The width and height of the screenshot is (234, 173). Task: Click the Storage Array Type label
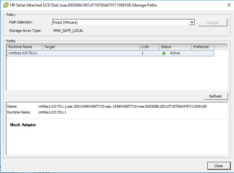click(x=25, y=31)
